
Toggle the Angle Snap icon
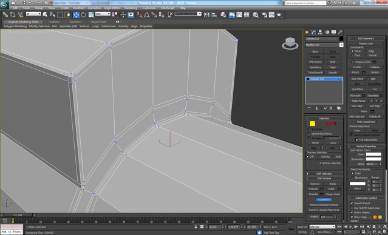(147, 15)
